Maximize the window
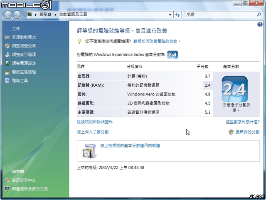Viewport: 266px width, 200px height. (x=245, y=3)
